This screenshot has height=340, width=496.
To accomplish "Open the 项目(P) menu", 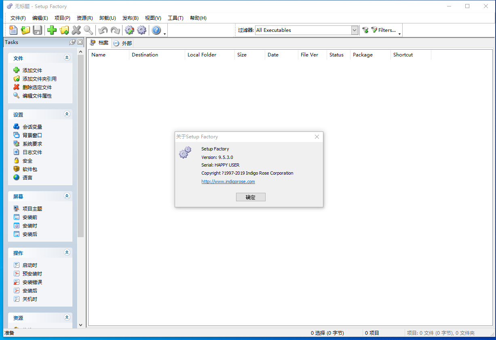I will (x=62, y=18).
